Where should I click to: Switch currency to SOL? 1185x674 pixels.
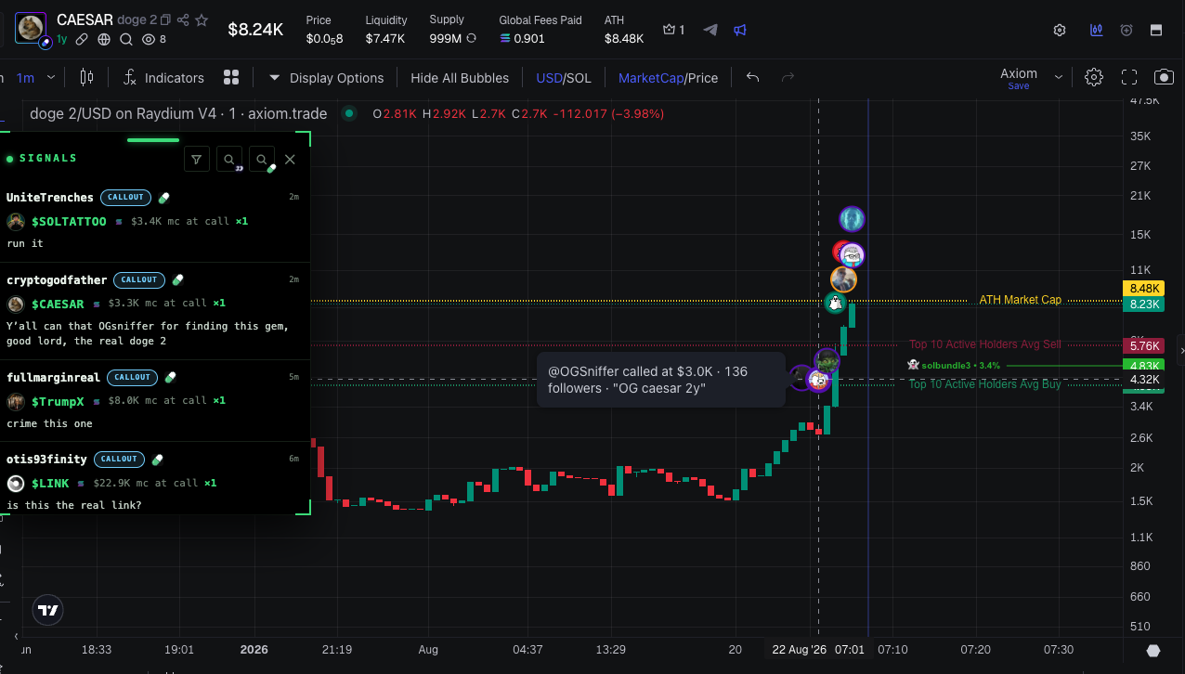pos(579,78)
